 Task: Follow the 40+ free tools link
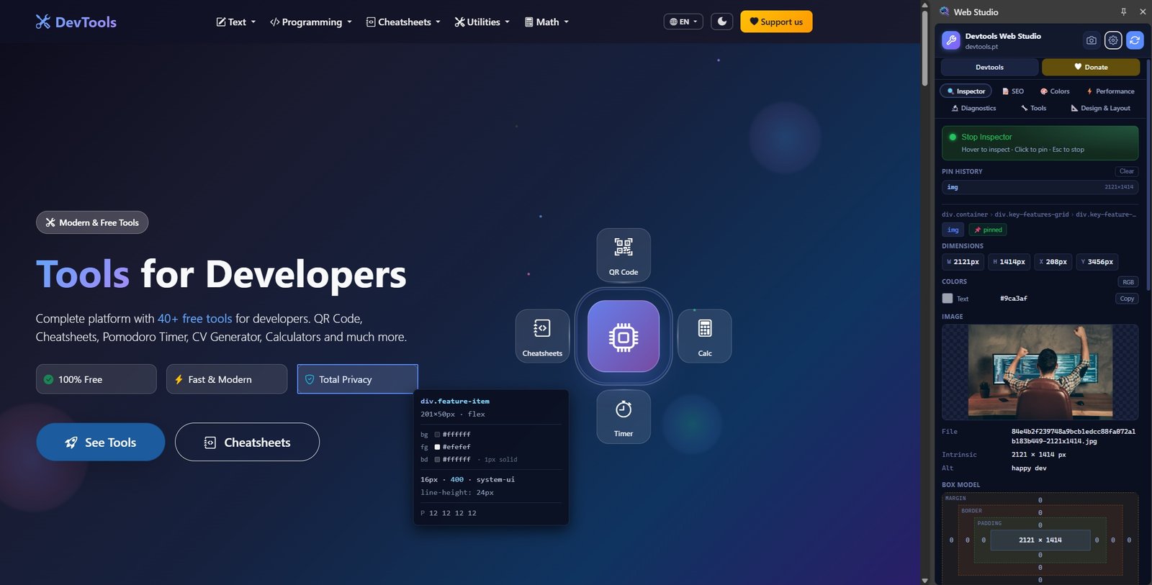click(194, 318)
